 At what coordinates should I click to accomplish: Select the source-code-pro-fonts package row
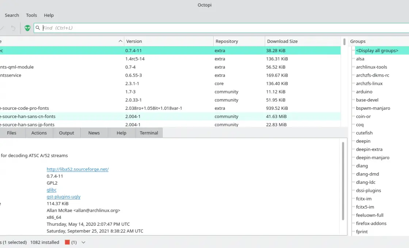tap(170, 108)
